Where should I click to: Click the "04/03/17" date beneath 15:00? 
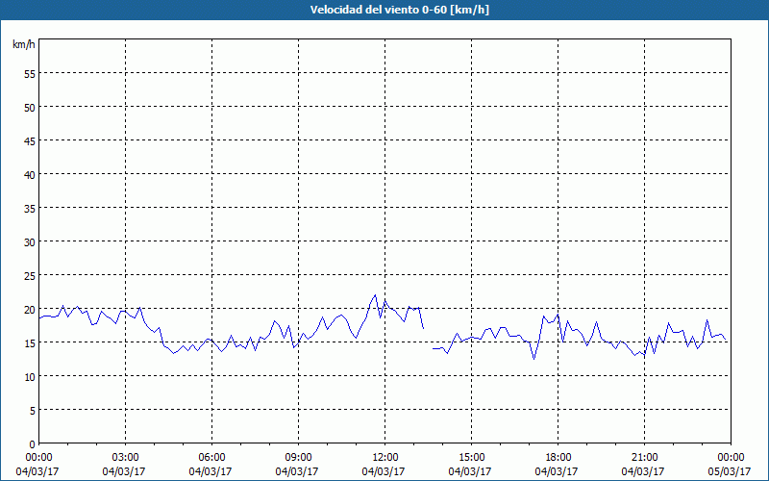click(x=469, y=471)
